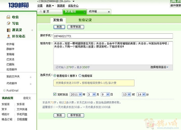181x130 pixels.
Task: Click the bottom 彩字发送 button
Action: [x=76, y=115]
